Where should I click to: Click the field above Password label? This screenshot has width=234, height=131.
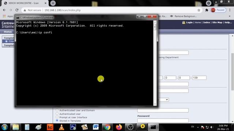pos(163,110)
